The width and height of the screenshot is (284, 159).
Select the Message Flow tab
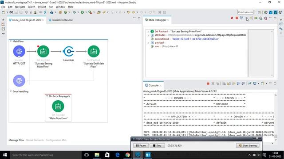[x=16, y=140]
